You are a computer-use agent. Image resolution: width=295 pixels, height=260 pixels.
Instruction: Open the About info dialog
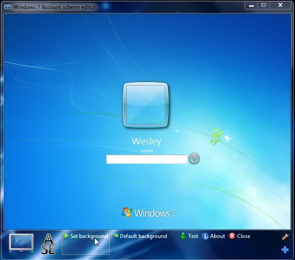[x=213, y=236]
